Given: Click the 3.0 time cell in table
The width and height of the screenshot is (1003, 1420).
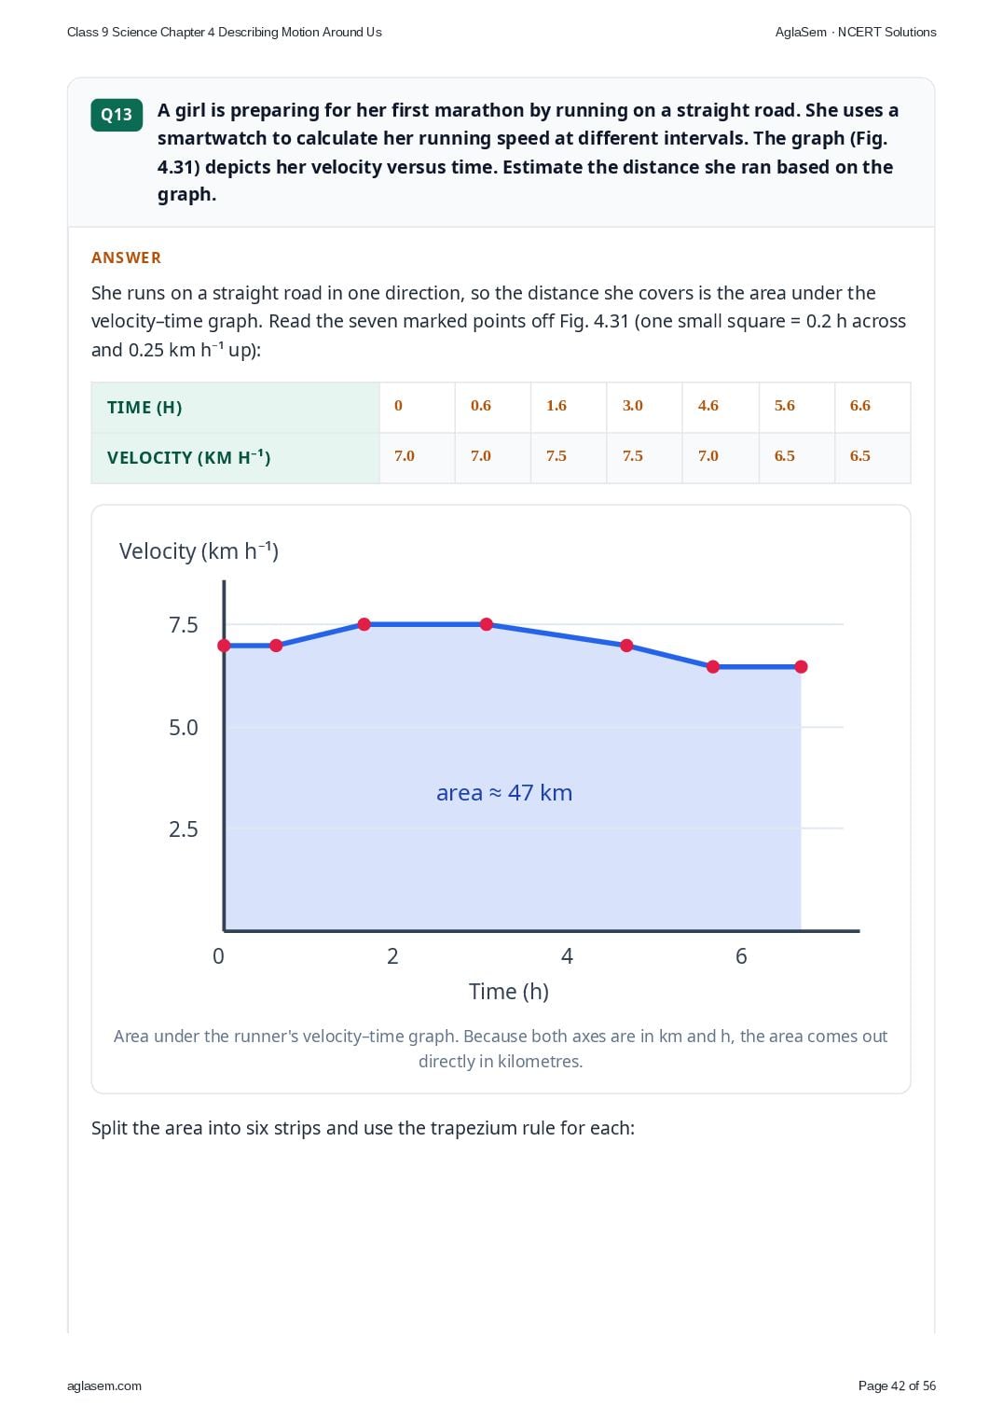Looking at the screenshot, I should 633,406.
